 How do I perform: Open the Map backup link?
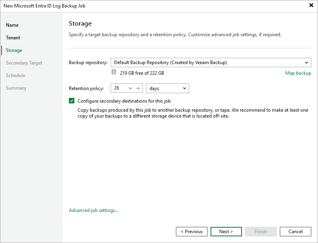click(298, 73)
